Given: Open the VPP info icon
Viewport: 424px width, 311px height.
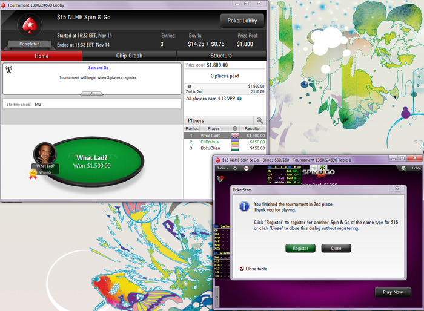Looking at the screenshot, I should [x=239, y=99].
